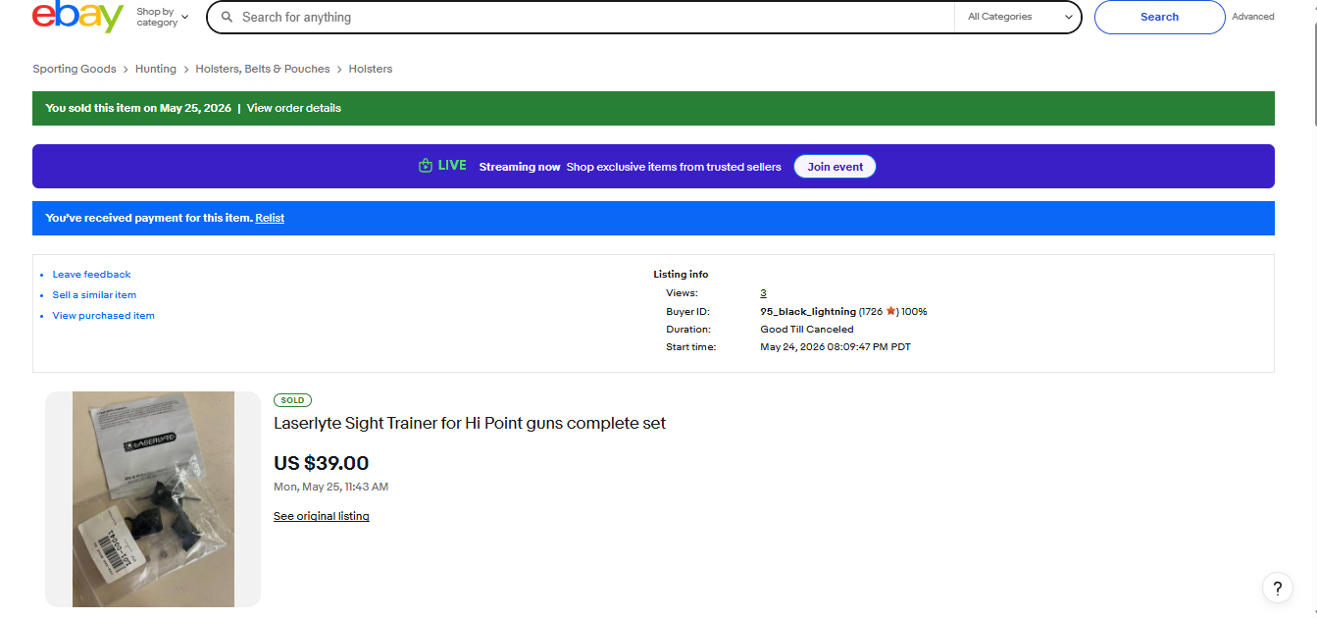1317x619 pixels.
Task: Open the eBay logo homepage
Action: [77, 17]
